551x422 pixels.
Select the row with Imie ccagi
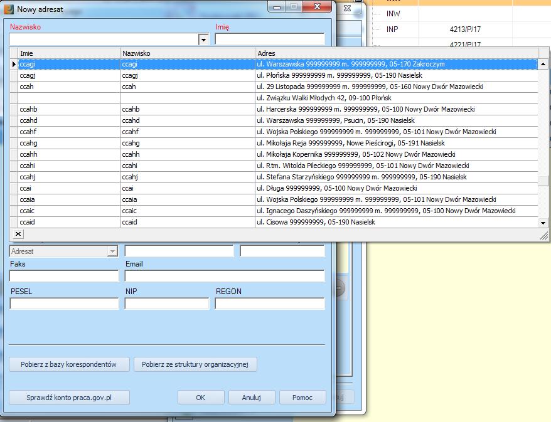[274, 64]
